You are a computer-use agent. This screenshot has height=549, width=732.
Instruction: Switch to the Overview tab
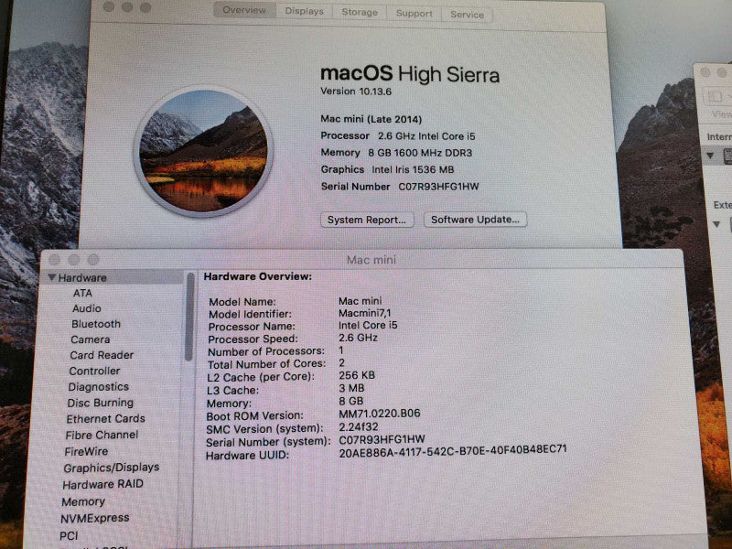[x=244, y=10]
